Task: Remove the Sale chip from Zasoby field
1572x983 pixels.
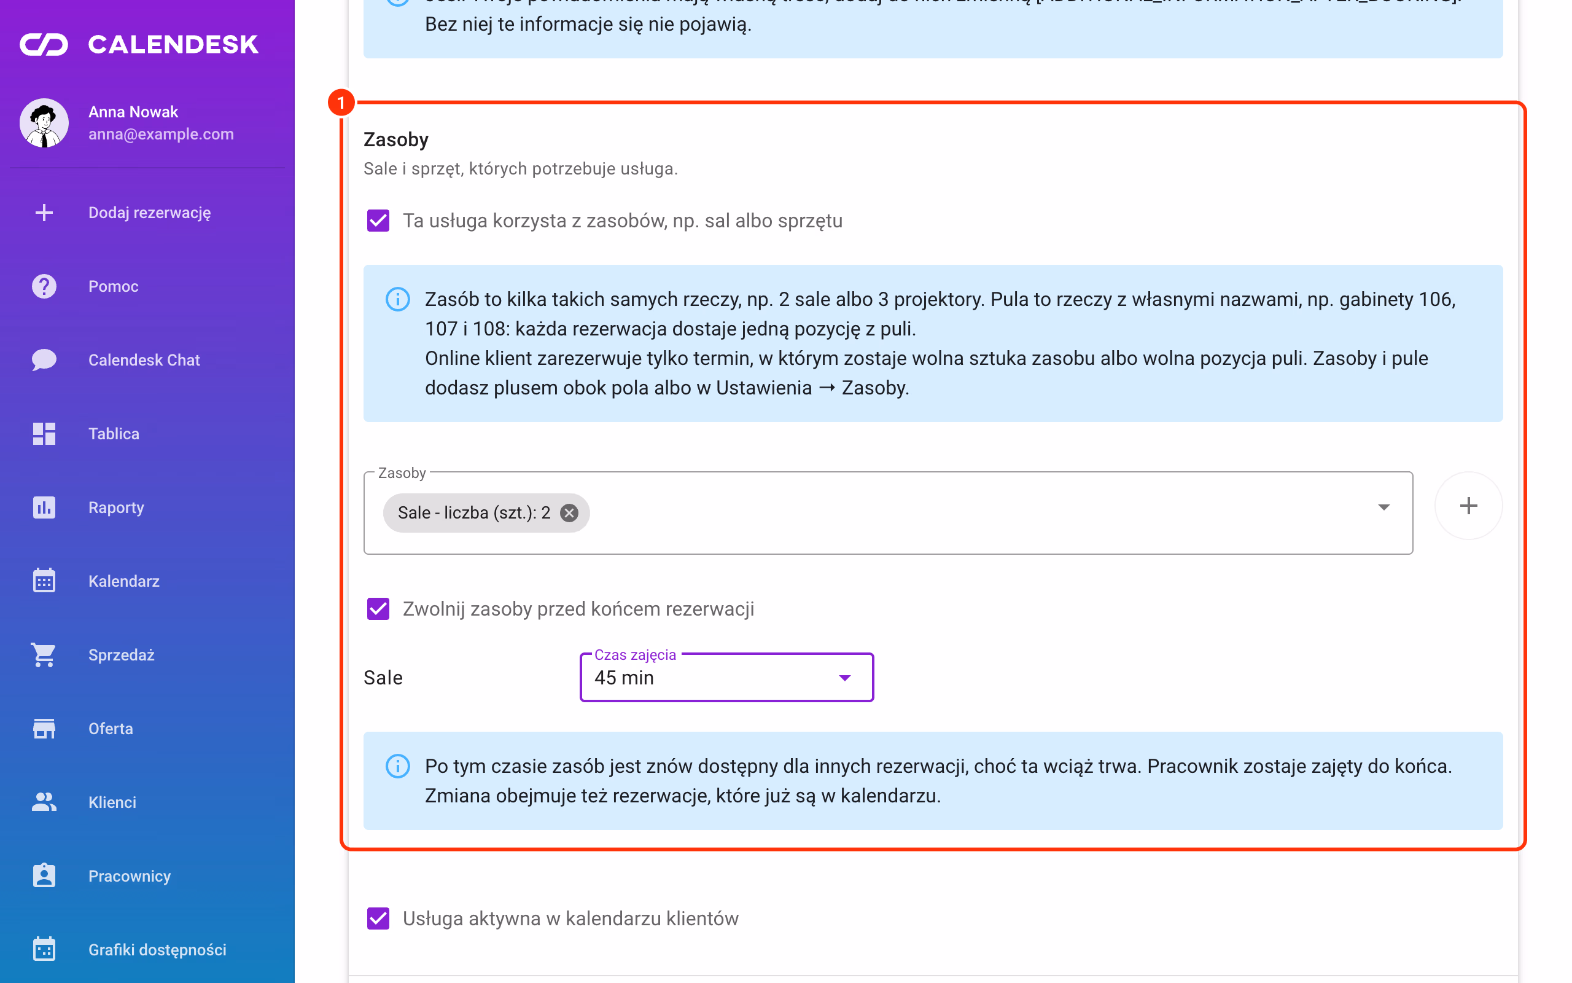Action: point(569,513)
